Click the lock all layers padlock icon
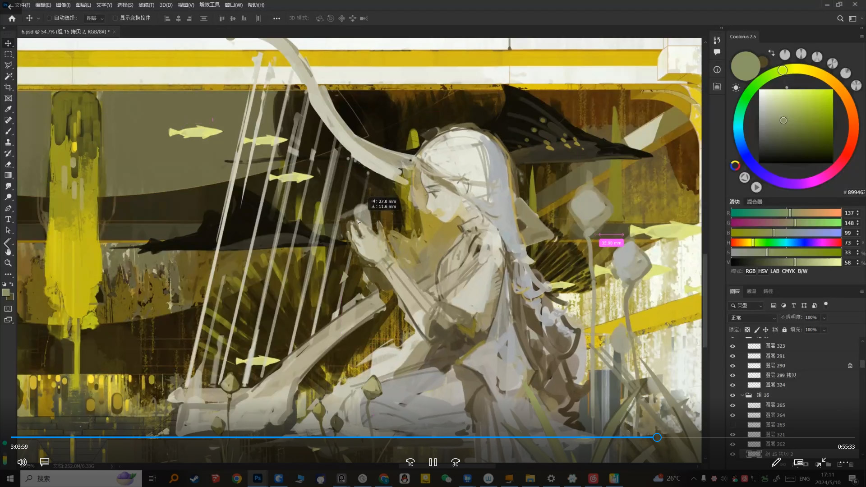The height and width of the screenshot is (487, 866). pyautogui.click(x=784, y=330)
